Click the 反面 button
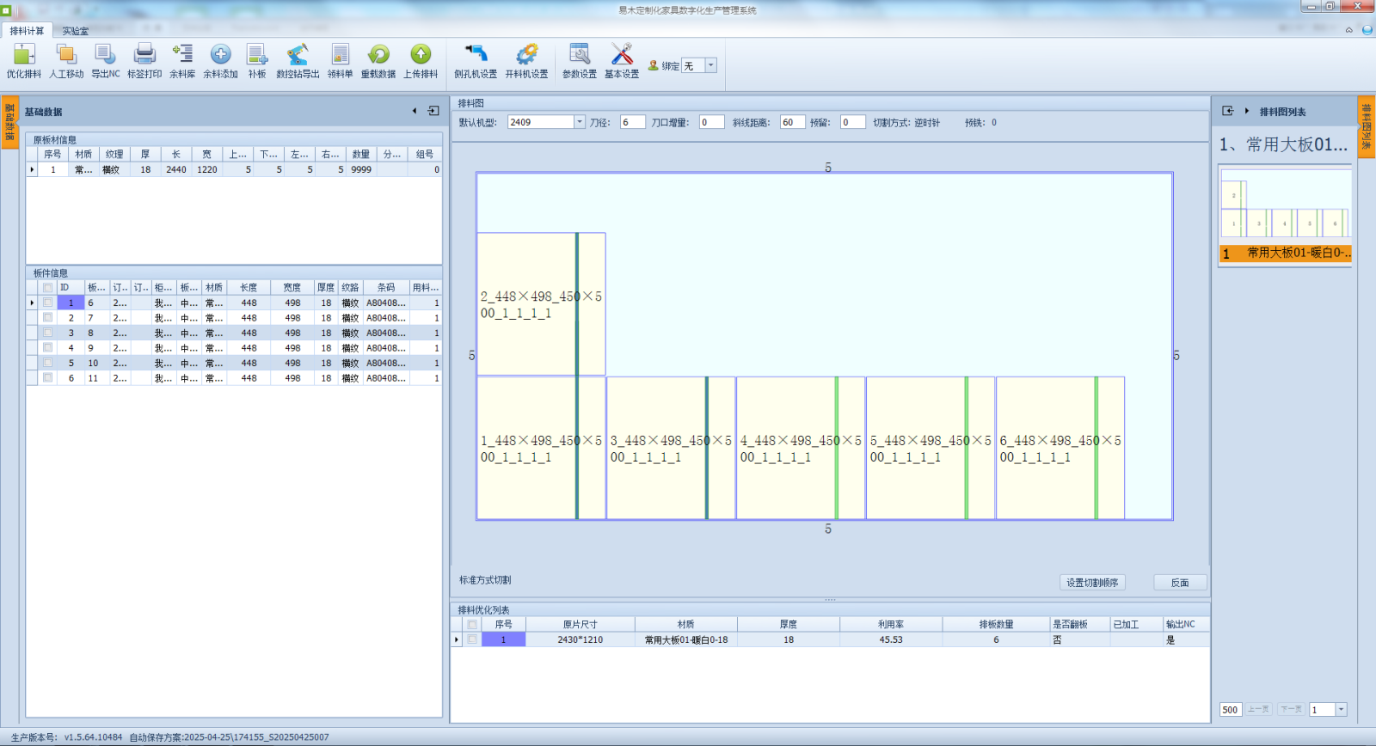The height and width of the screenshot is (746, 1376). (1180, 583)
